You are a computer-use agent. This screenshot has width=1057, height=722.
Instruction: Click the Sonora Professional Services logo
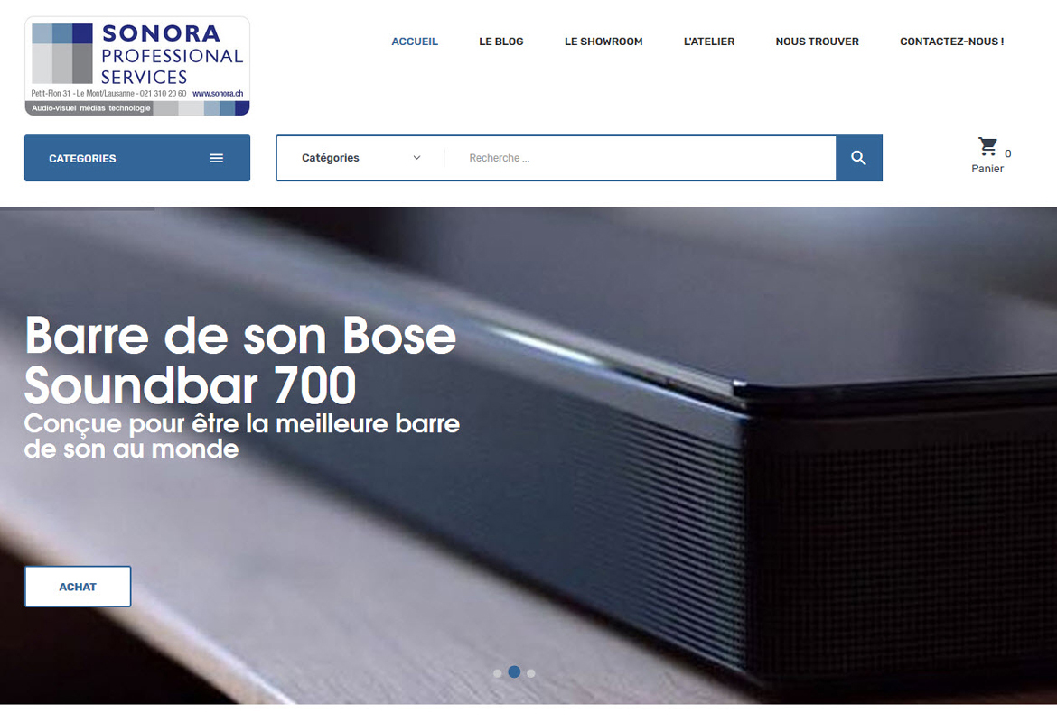(x=137, y=66)
